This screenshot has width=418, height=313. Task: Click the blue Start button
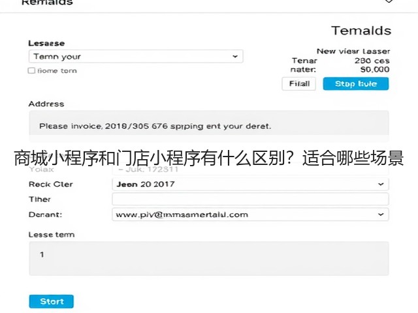click(51, 301)
